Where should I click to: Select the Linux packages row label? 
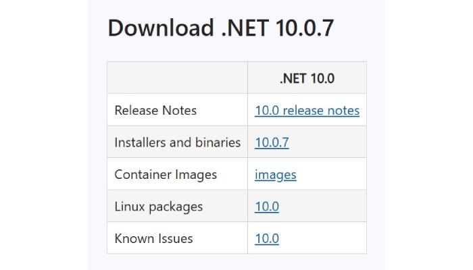158,207
